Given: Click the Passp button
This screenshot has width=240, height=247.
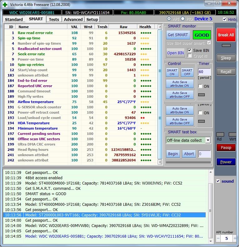Looking at the screenshot, I should [x=226, y=147].
